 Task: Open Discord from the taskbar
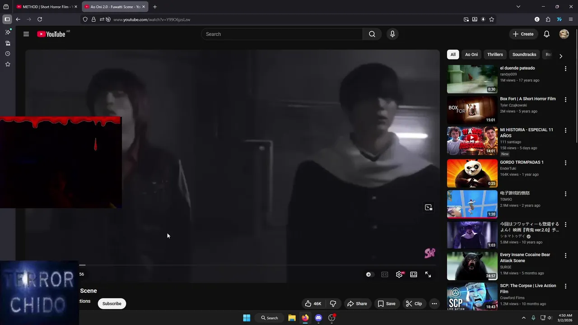click(318, 318)
